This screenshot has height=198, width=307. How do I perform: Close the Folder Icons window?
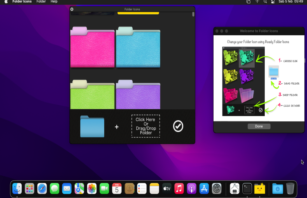(72, 9)
